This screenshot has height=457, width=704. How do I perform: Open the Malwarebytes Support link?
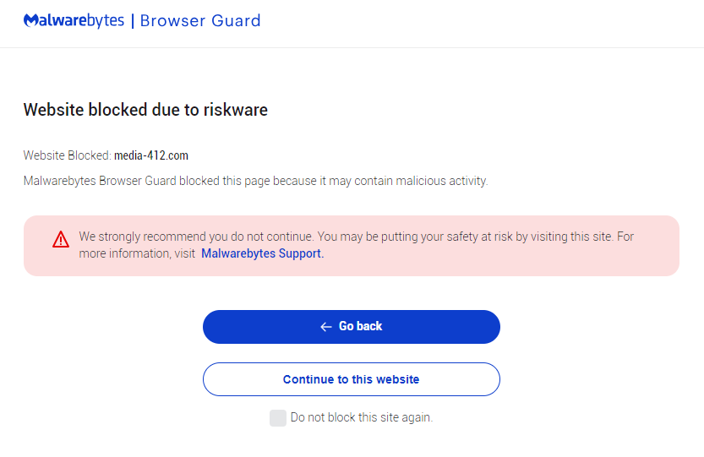(262, 253)
